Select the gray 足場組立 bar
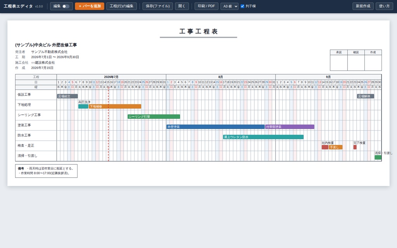 67,96
